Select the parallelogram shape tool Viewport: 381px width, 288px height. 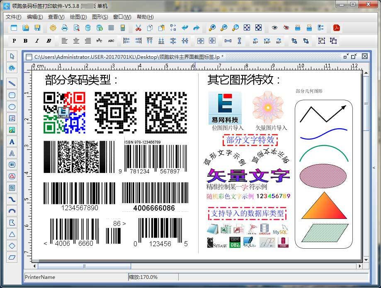coord(12,257)
